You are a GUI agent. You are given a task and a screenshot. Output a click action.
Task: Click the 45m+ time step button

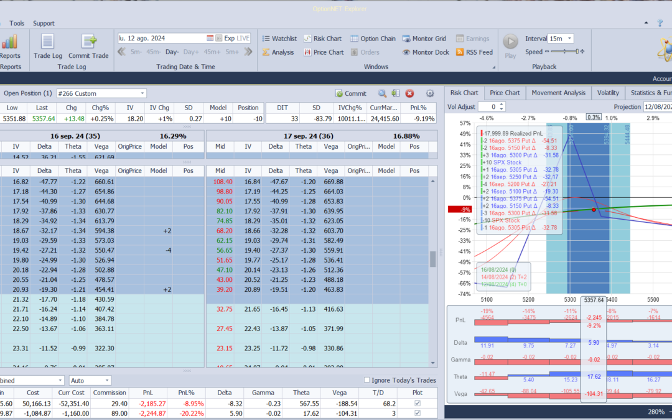212,52
